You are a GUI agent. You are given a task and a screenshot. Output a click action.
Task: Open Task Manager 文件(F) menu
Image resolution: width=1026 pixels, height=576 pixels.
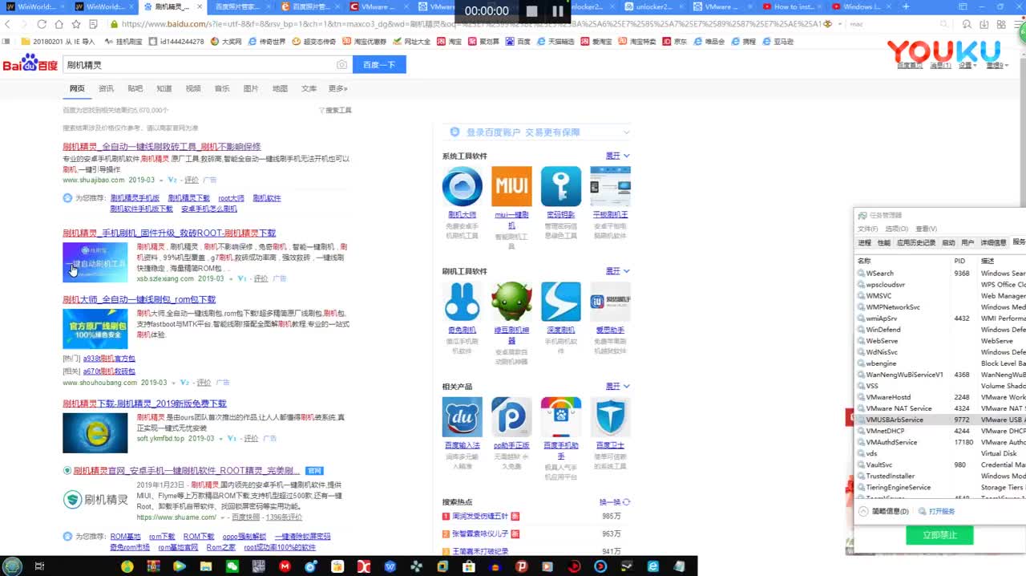pyautogui.click(x=868, y=229)
